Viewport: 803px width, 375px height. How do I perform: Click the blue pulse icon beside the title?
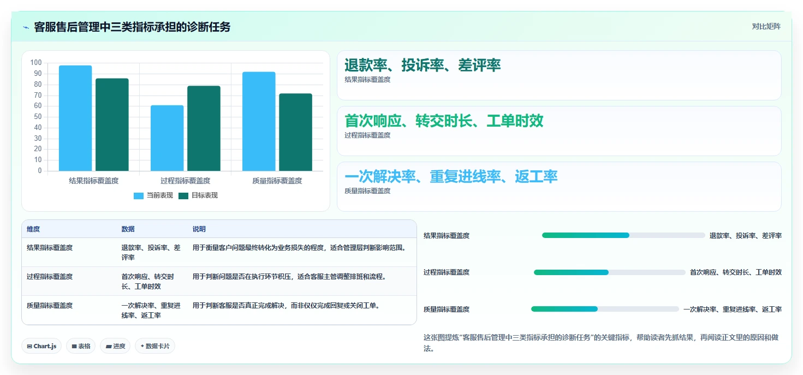pyautogui.click(x=26, y=27)
